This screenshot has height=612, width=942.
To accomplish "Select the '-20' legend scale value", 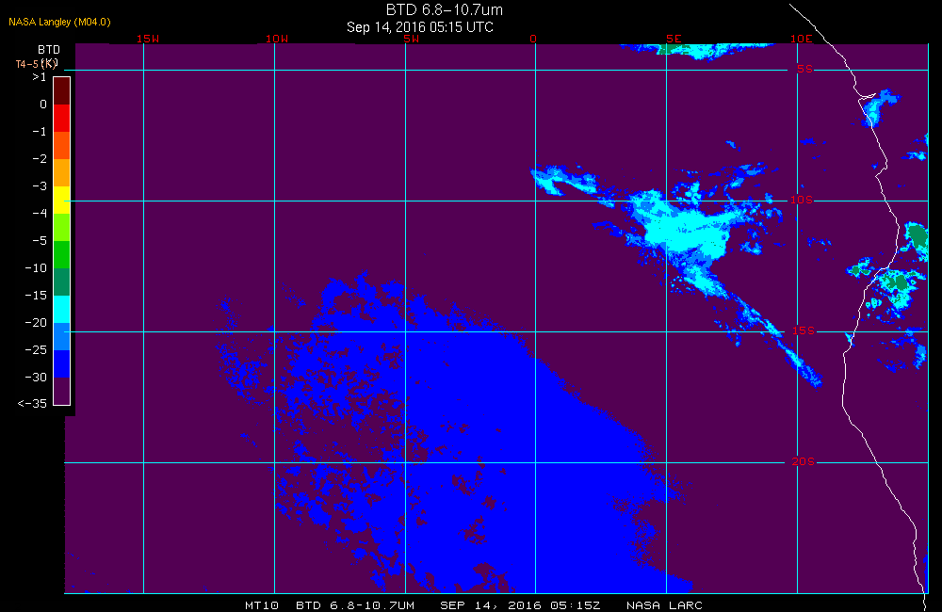I will (x=36, y=323).
